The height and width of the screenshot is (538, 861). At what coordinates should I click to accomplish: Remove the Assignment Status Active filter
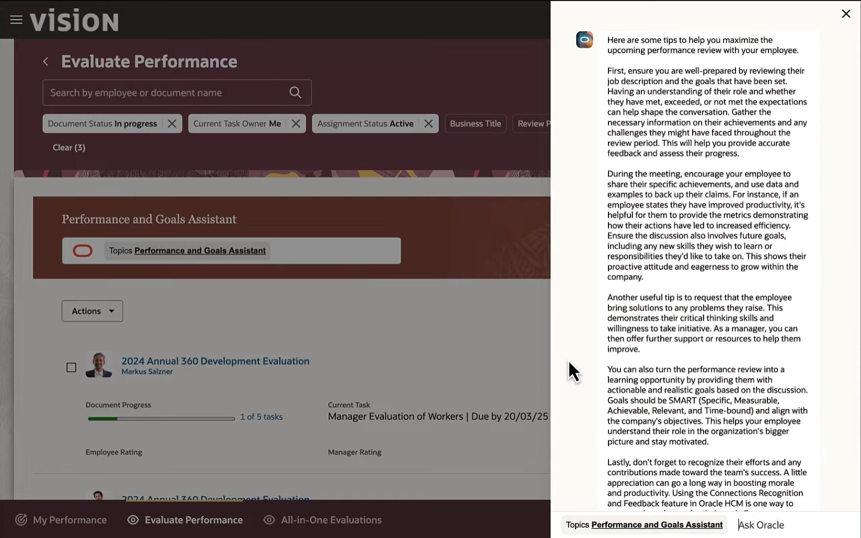[x=428, y=124]
